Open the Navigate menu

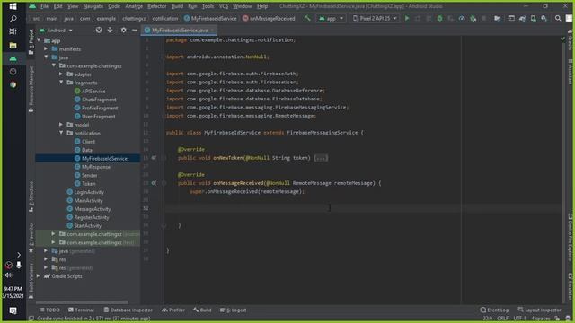(x=93, y=6)
